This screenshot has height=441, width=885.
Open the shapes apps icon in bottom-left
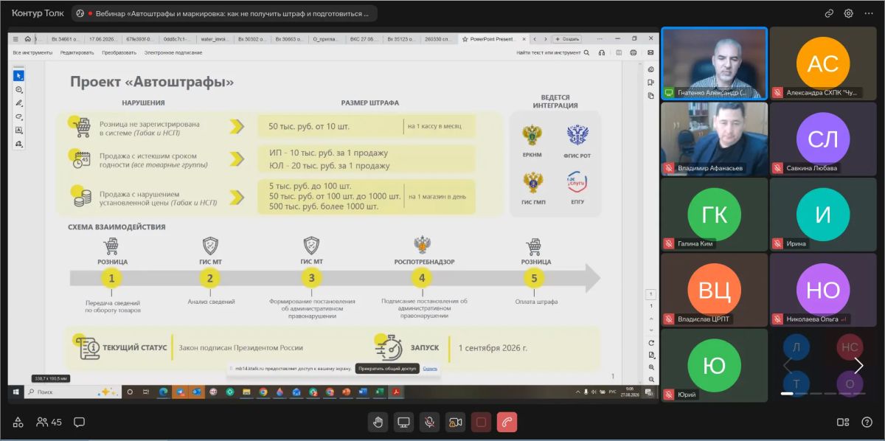[x=18, y=423]
